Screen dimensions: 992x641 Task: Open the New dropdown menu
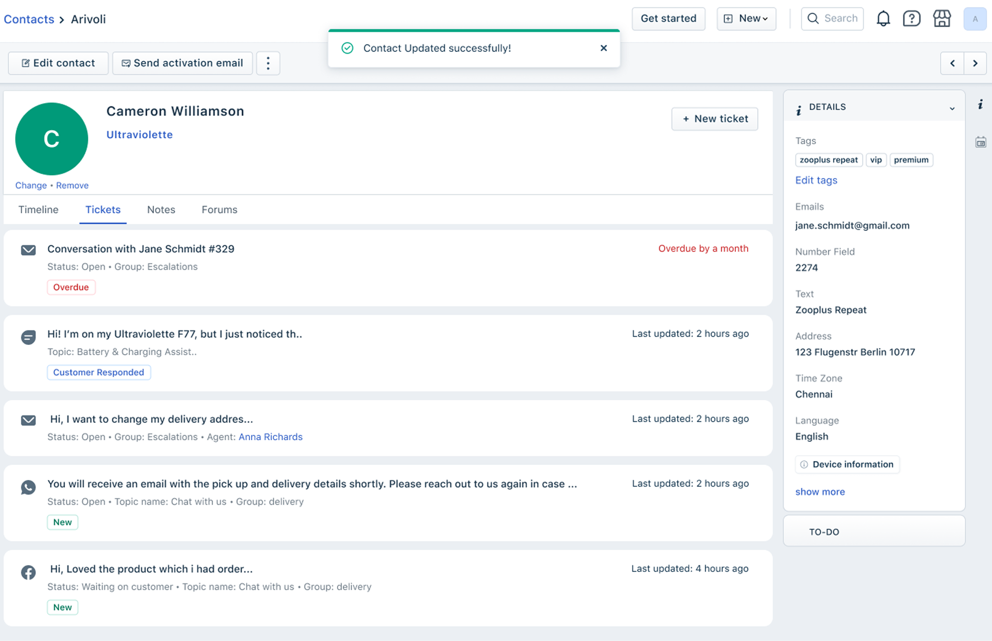(x=746, y=19)
